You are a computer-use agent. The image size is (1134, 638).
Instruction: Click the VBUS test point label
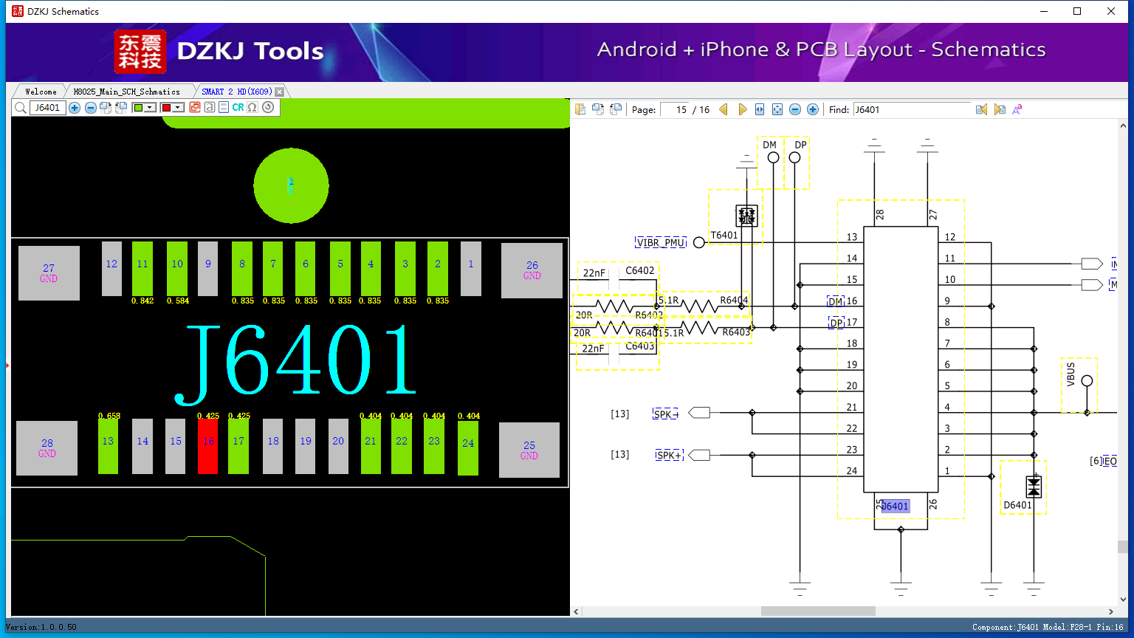click(x=1071, y=374)
